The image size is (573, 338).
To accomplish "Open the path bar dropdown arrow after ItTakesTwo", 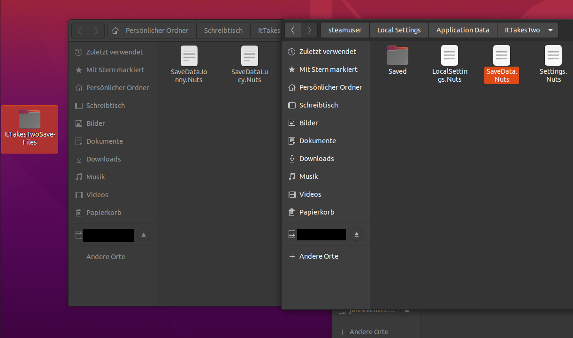I will 550,30.
